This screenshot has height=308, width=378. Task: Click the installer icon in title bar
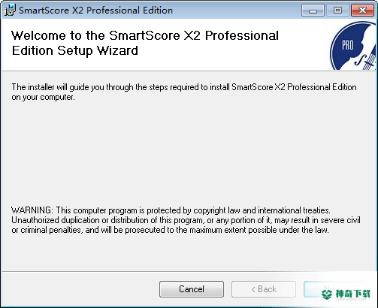point(10,11)
